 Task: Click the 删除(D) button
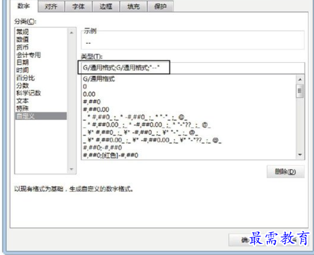[285, 171]
